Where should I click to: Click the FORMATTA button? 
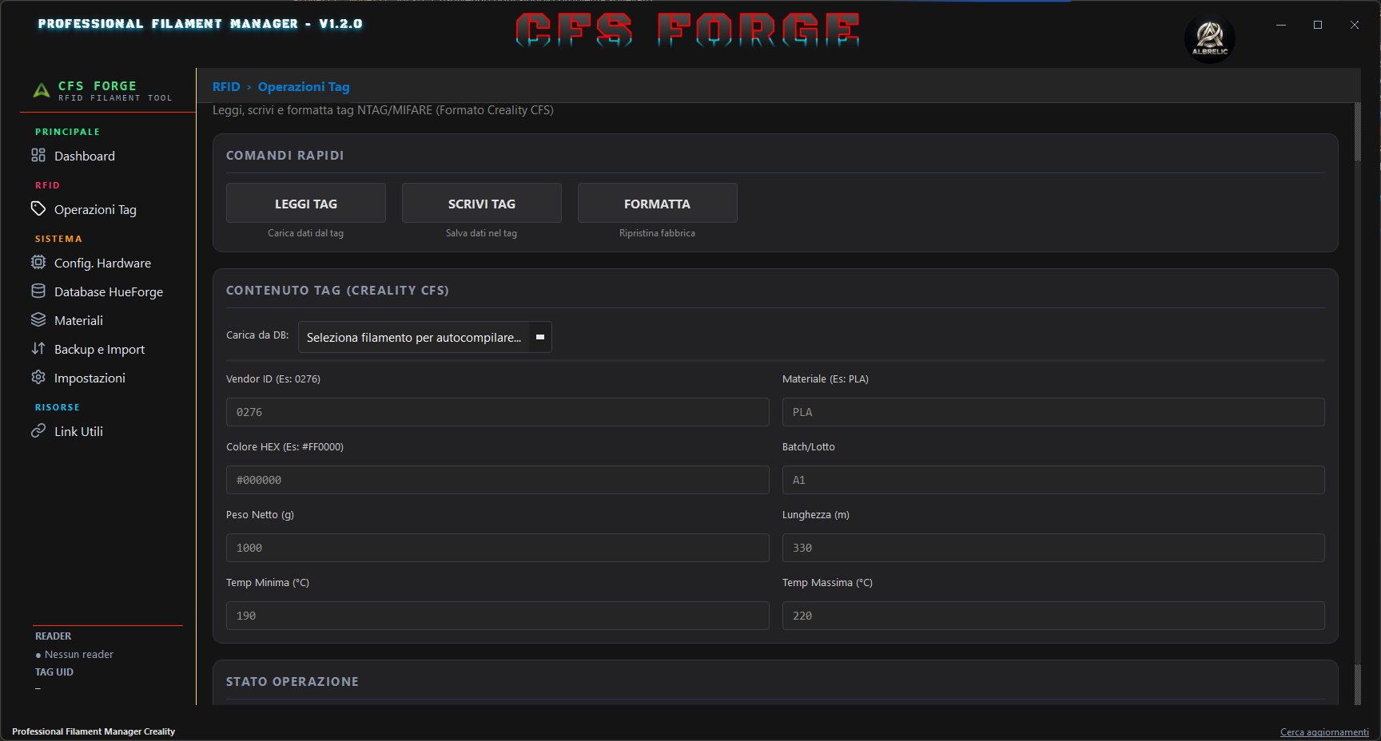[658, 203]
